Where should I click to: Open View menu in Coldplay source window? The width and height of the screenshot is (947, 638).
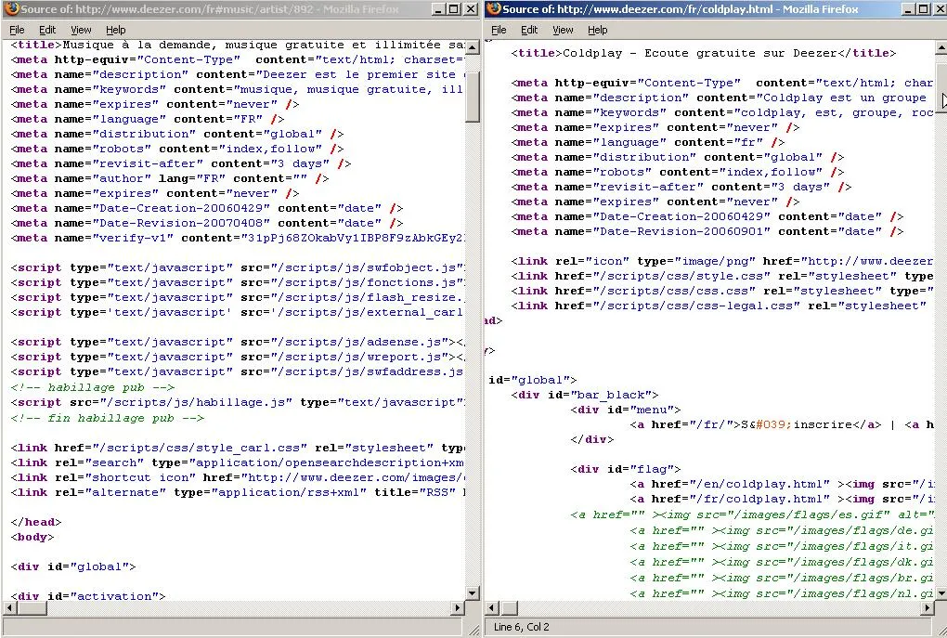coord(563,30)
